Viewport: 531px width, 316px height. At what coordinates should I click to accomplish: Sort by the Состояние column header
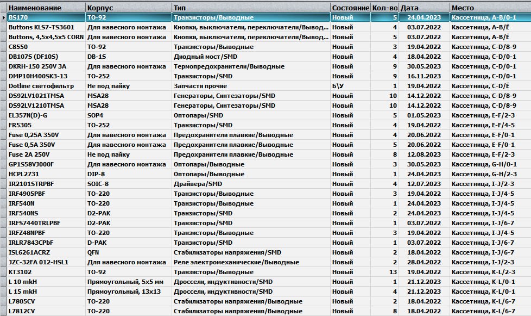pyautogui.click(x=351, y=8)
